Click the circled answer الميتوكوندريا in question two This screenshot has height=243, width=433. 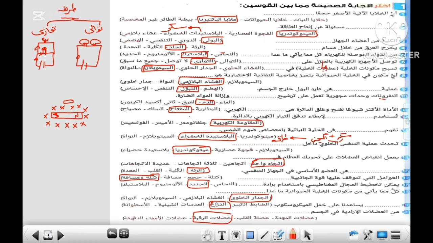[297, 33]
